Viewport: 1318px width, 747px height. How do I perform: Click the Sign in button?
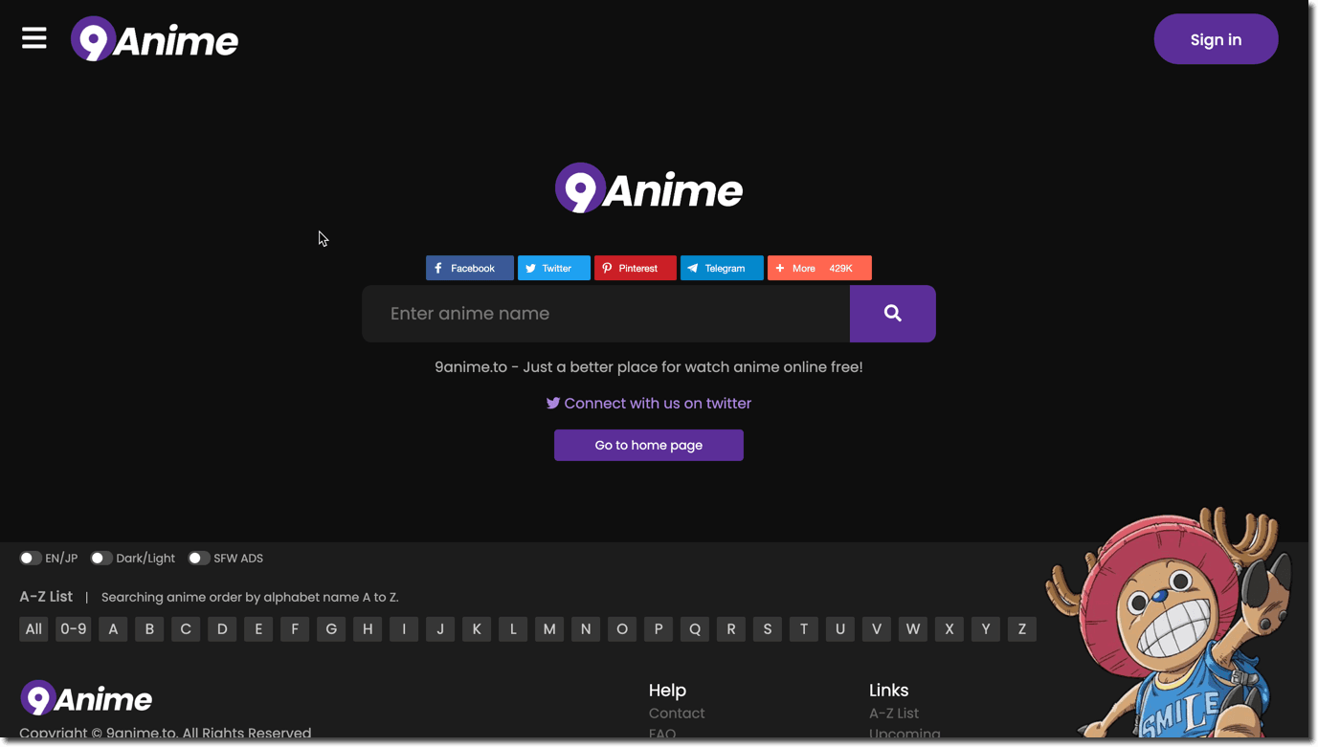coord(1216,39)
